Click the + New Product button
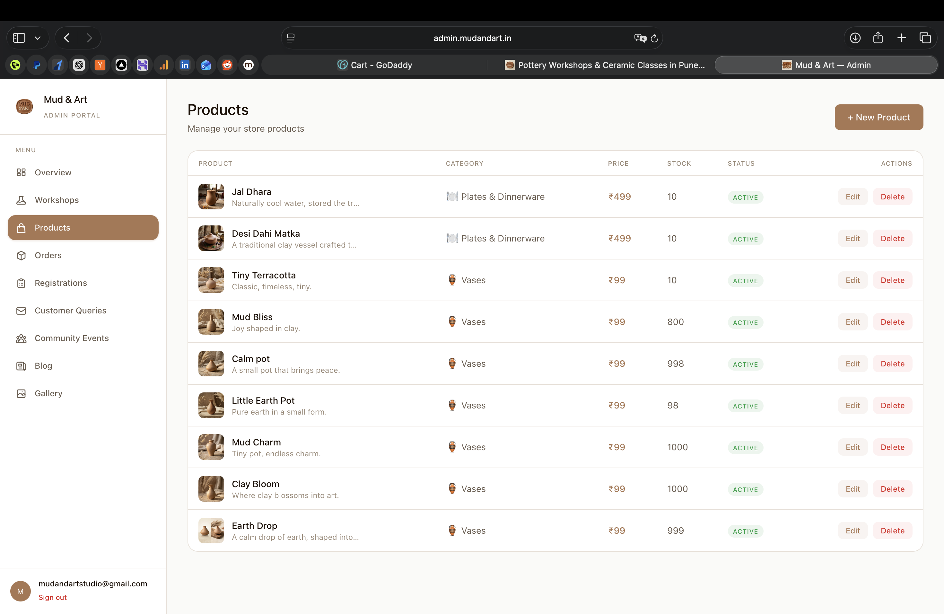The image size is (944, 614). [x=878, y=118]
